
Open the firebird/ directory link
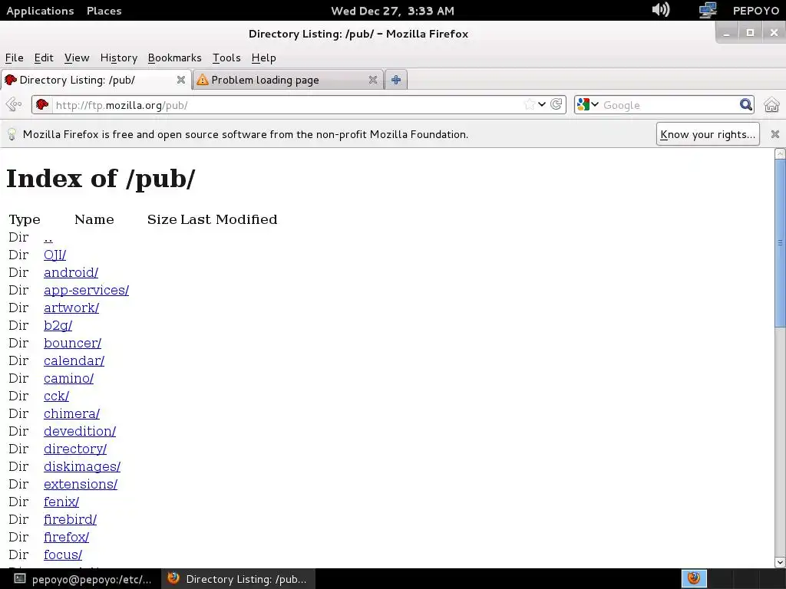[x=70, y=519]
